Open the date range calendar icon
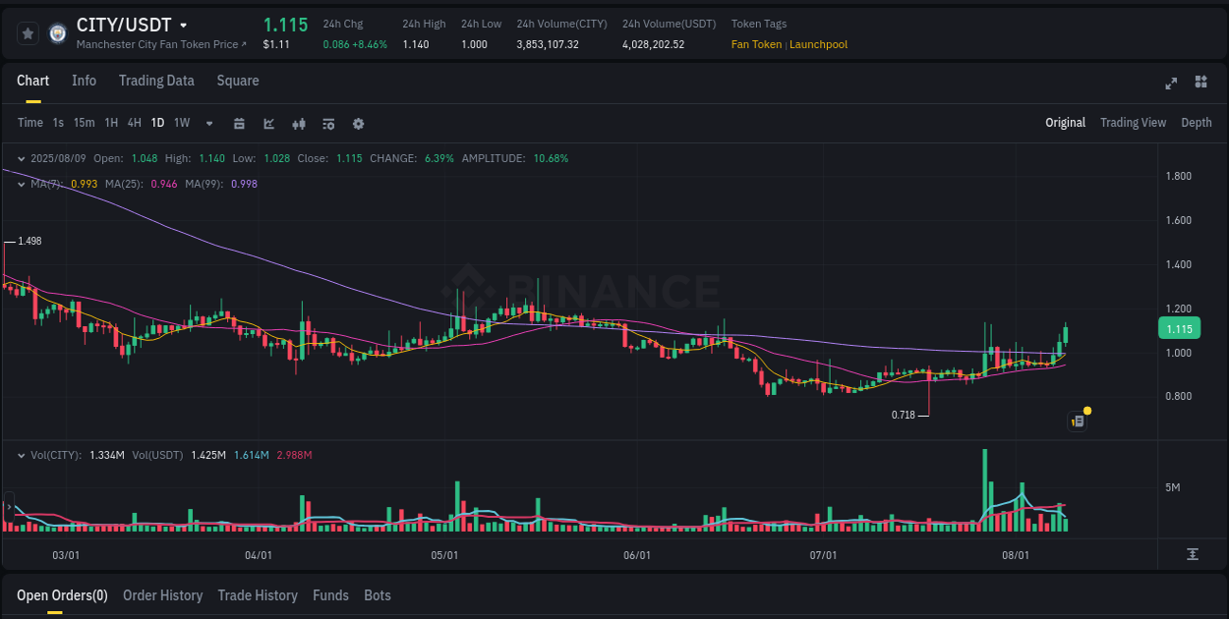The width and height of the screenshot is (1229, 619). coord(239,123)
